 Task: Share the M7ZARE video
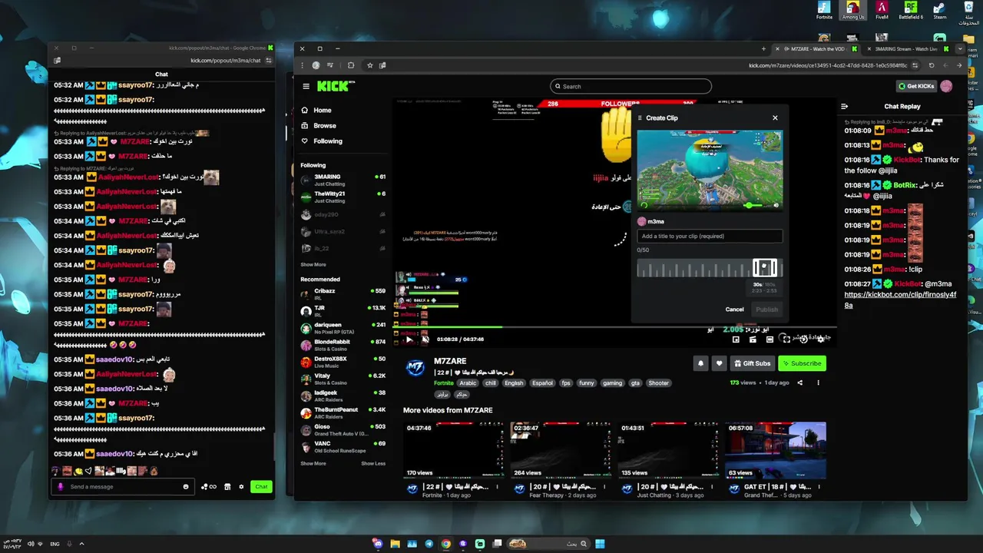coord(799,382)
